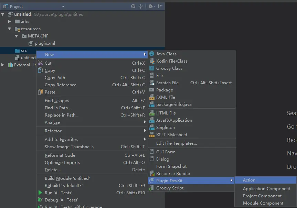Select Edit File Templates...
This screenshot has height=208, width=297.
192,143
